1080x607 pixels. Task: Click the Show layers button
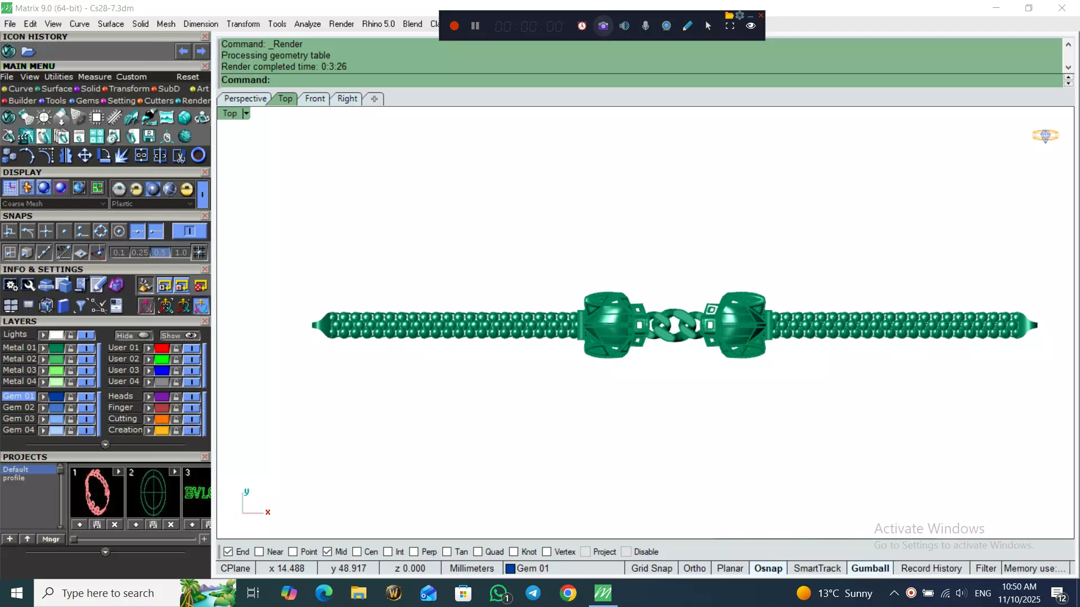180,336
